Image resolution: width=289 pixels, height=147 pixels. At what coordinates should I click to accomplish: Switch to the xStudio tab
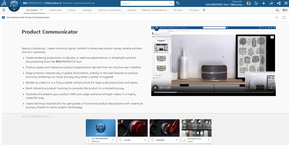72,10
